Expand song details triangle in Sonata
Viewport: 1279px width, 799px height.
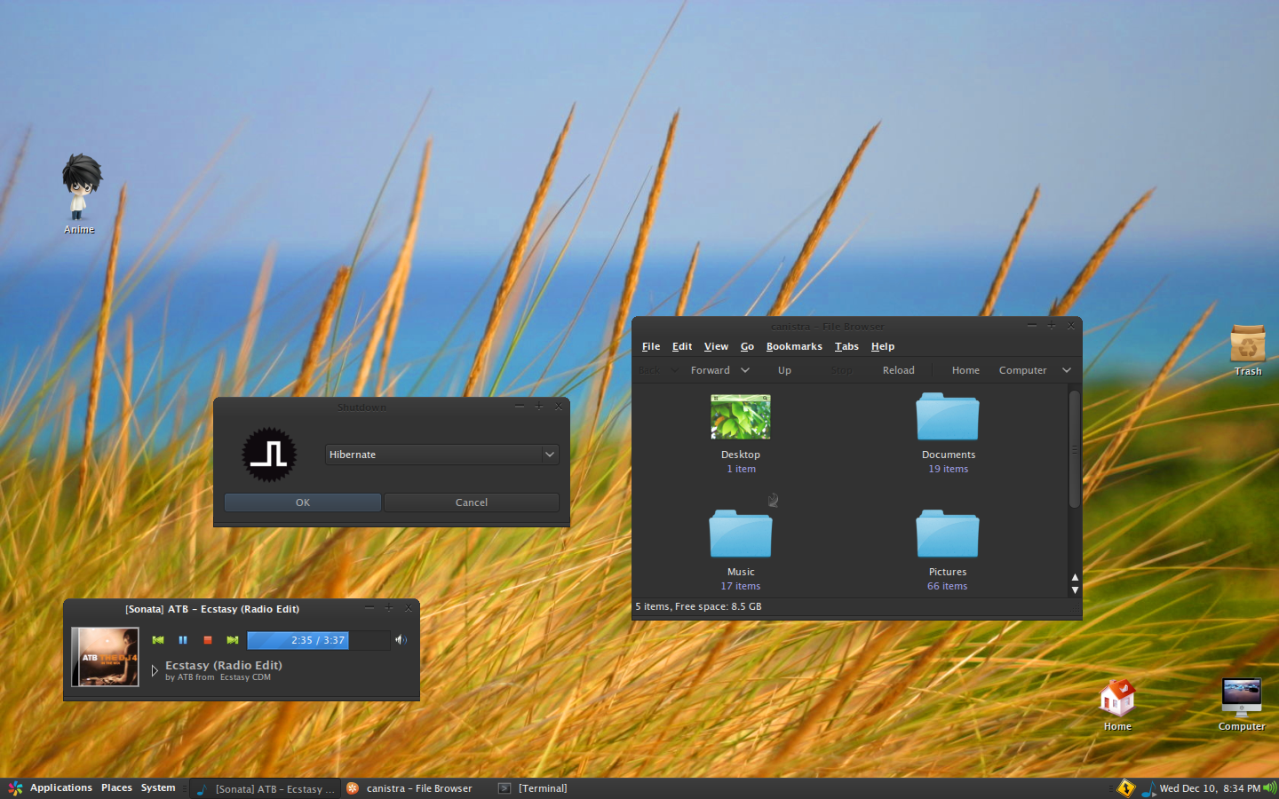(x=155, y=671)
